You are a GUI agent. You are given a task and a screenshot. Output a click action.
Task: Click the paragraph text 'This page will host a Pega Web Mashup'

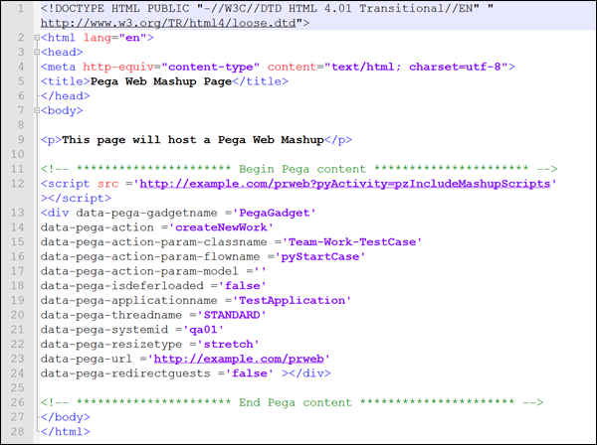point(193,140)
